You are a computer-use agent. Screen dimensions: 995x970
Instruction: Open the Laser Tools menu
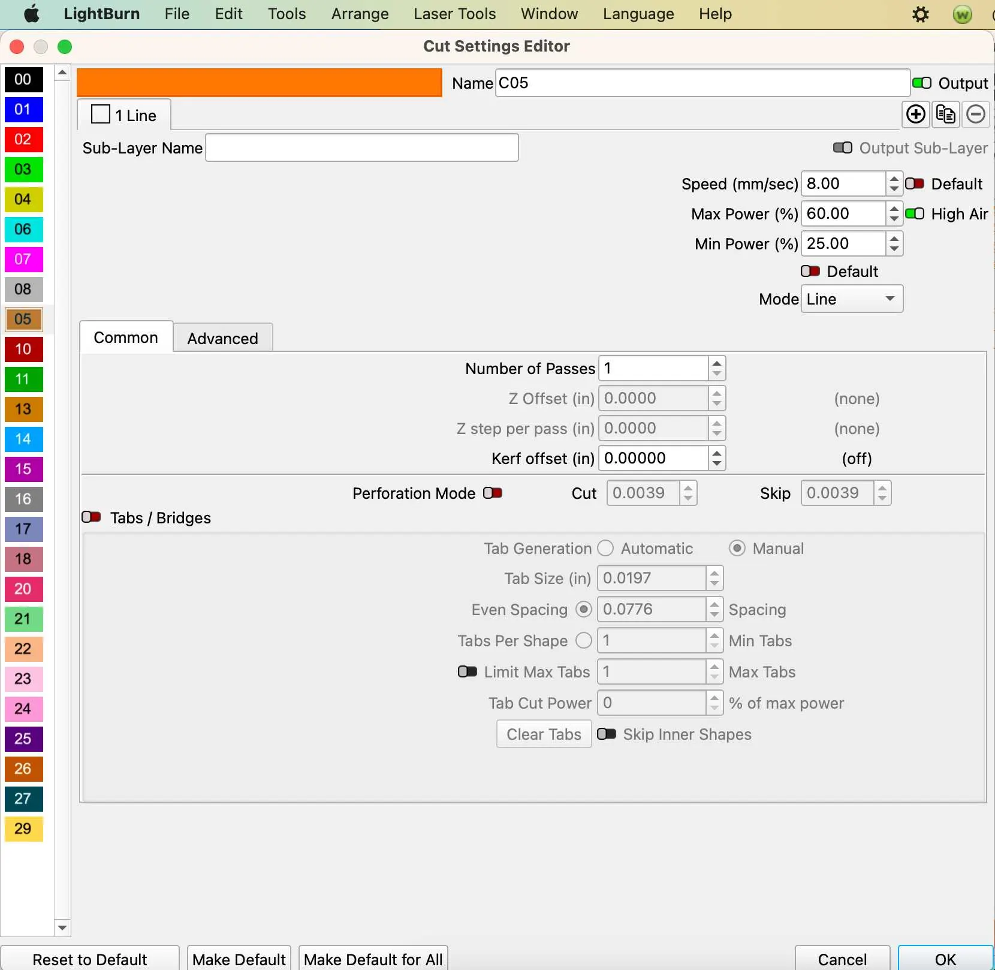tap(454, 14)
